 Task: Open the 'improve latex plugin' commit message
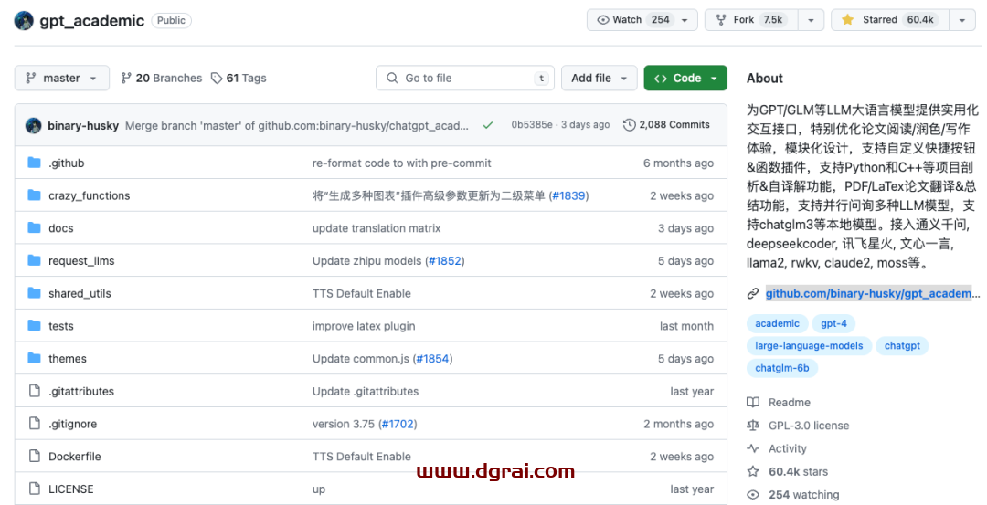pos(364,326)
